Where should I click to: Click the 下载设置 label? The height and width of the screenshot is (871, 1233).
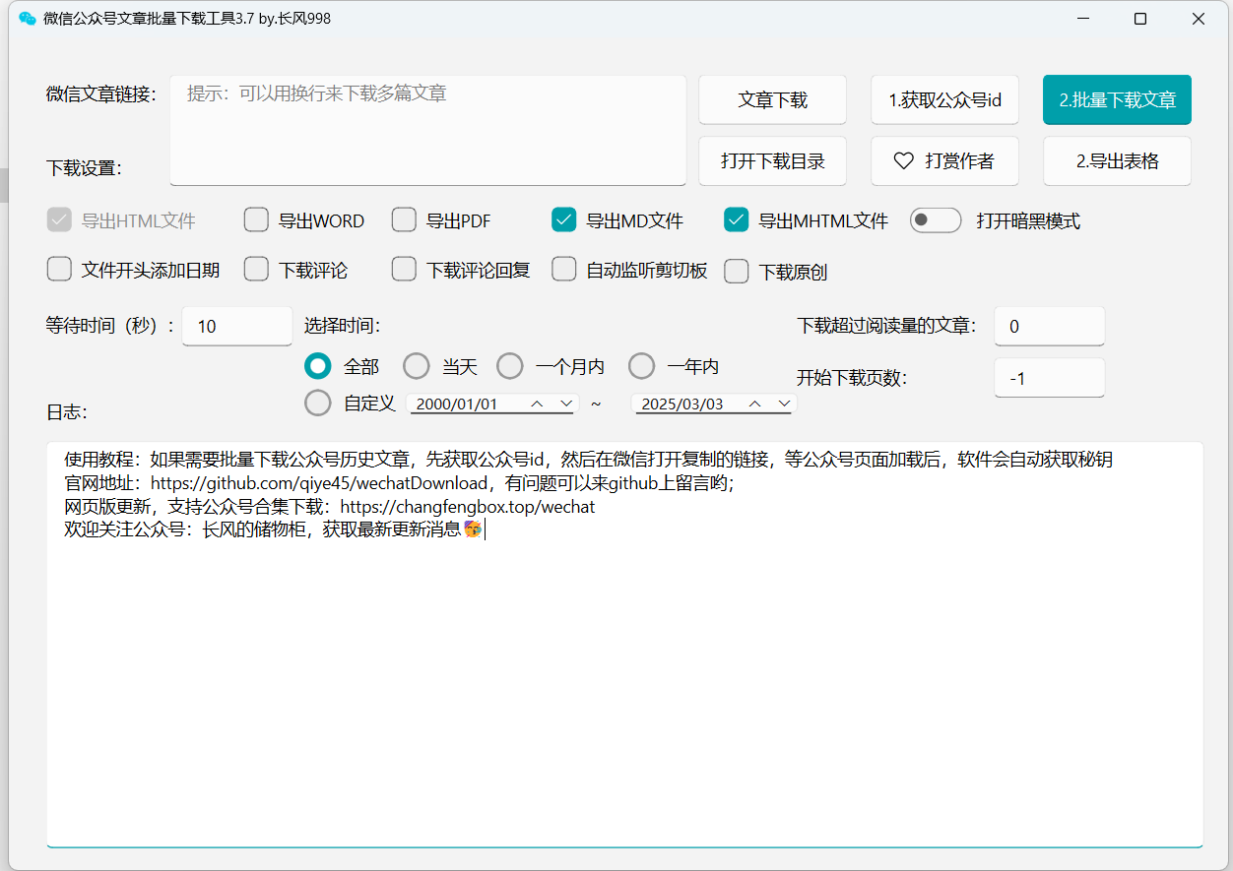coord(84,168)
